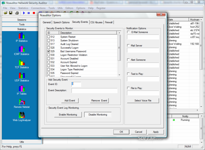This screenshot has height=150, width=205.
Task: Click events list scroll-up arrow
Action: tap(119, 33)
